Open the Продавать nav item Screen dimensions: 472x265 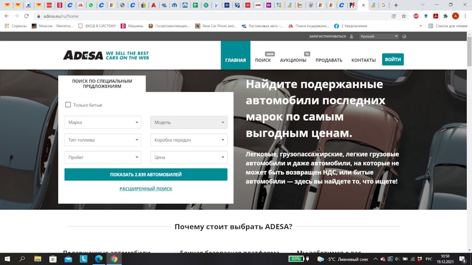329,60
